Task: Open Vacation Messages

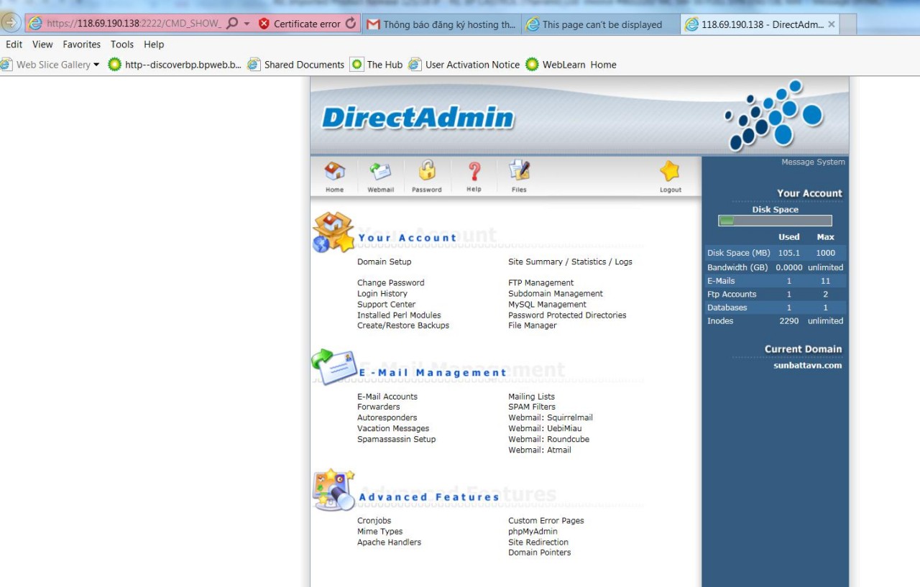Action: point(393,428)
